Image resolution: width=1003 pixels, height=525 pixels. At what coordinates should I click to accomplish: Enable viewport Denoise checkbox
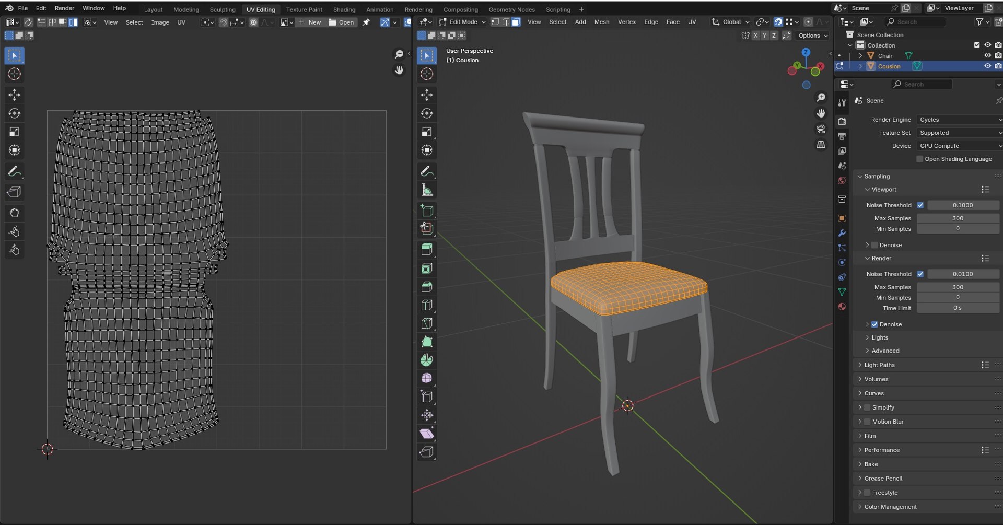(874, 245)
